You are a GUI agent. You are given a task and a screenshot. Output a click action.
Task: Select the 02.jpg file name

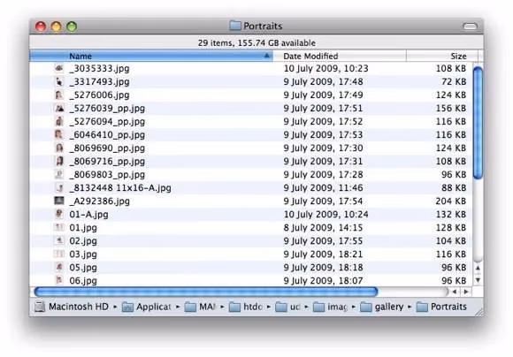(83, 241)
